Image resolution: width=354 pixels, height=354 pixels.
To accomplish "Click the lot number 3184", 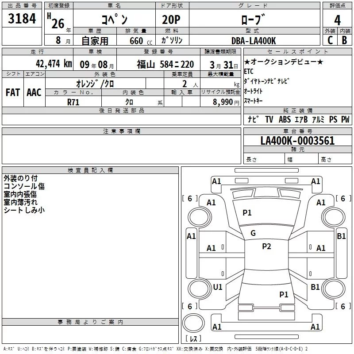I will tap(22, 18).
